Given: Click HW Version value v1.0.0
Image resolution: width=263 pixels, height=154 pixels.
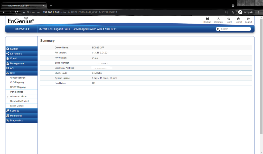Looking at the screenshot, I should pyautogui.click(x=95, y=58).
